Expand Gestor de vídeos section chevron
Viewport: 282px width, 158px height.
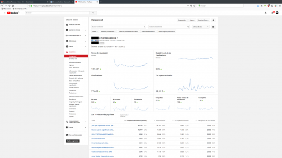[x=85, y=30]
